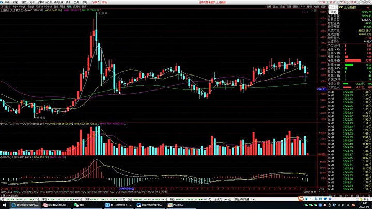Click the 叠加 toolbar item
372x209 pixels.
tap(275, 7)
